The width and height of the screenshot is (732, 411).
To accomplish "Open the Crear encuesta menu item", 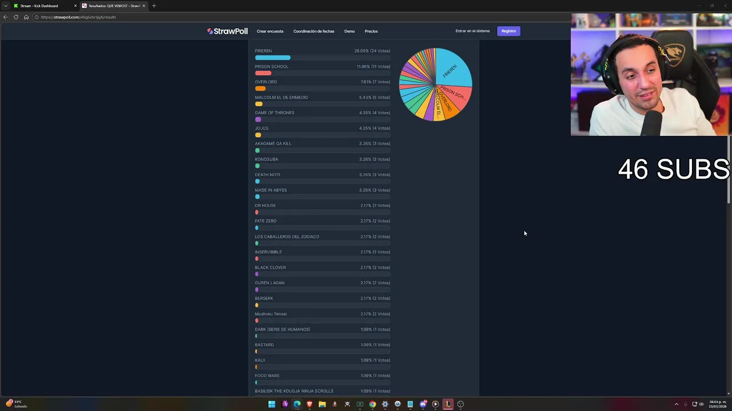I will (270, 31).
